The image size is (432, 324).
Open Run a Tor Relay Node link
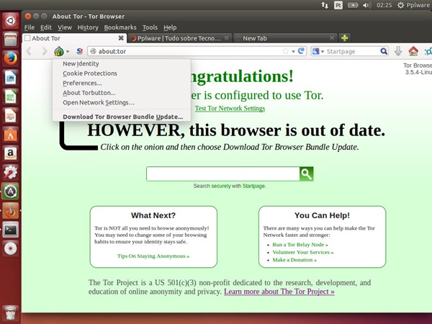click(x=300, y=244)
